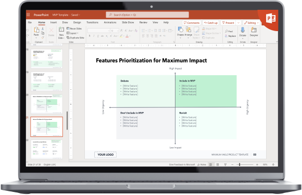Switch to the Transitions tab

pyautogui.click(x=93, y=22)
